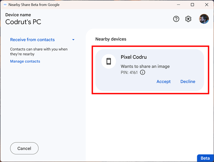
Task: Click the Beta badge
Action: tap(205, 158)
